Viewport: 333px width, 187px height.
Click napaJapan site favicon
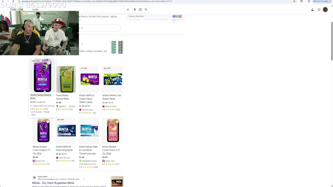pyautogui.click(x=34, y=178)
